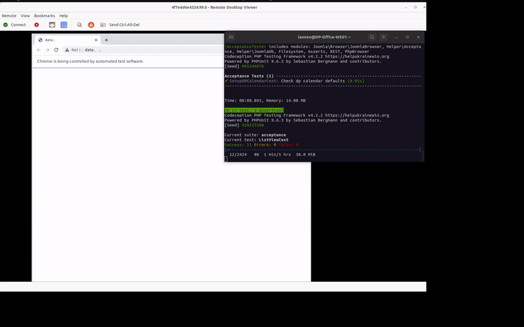Reload the Chrome page
The height and width of the screenshot is (327, 524).
[x=56, y=50]
